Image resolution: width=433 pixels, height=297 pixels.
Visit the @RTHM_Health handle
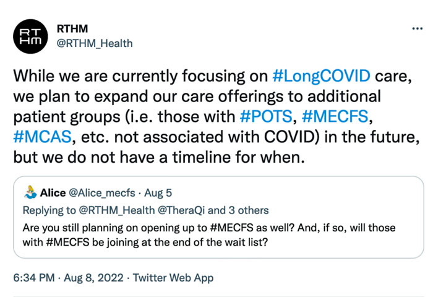click(x=95, y=43)
